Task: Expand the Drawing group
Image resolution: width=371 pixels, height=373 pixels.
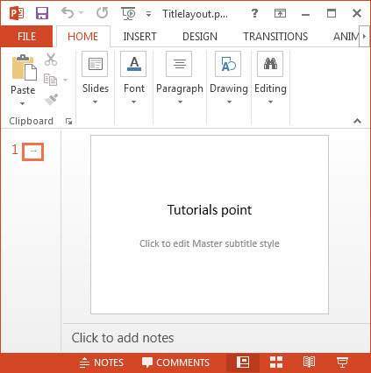Action: coord(229,77)
